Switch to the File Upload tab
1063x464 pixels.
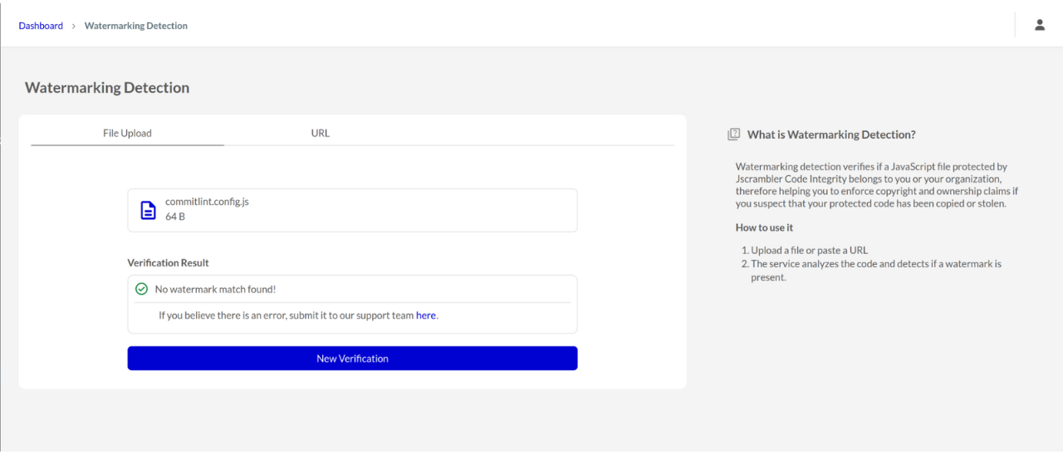(x=127, y=133)
